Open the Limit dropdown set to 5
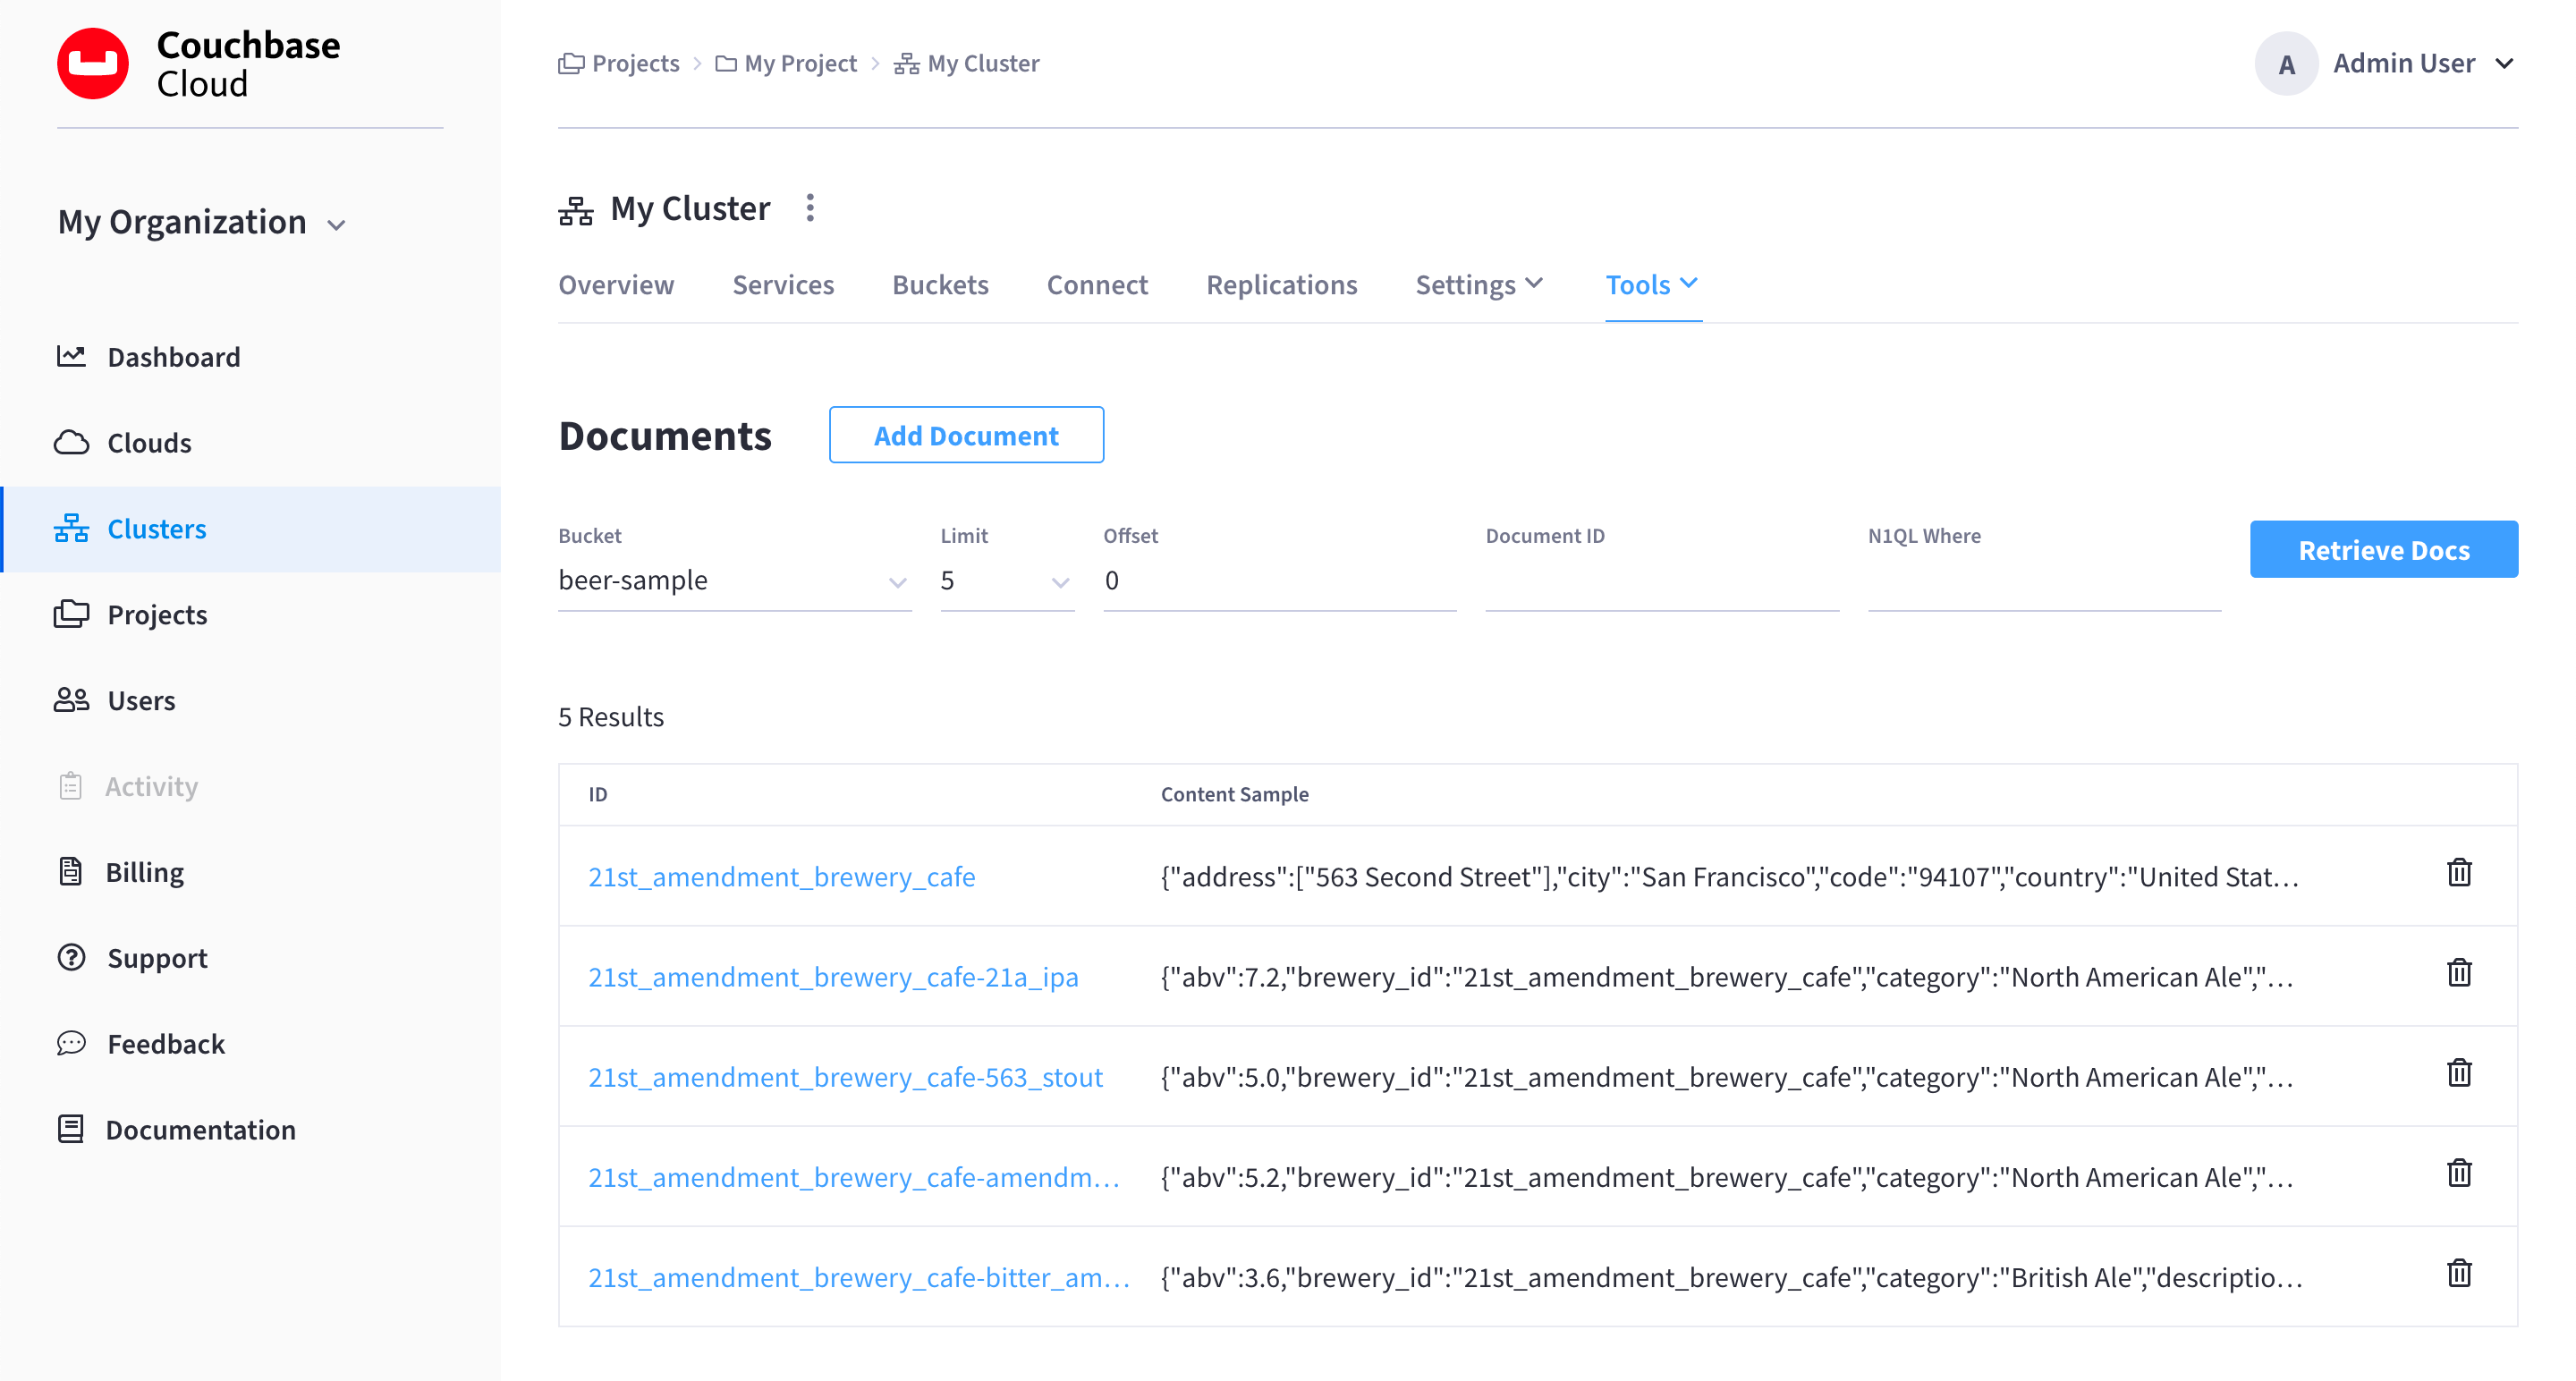Image resolution: width=2576 pixels, height=1381 pixels. [x=1007, y=580]
